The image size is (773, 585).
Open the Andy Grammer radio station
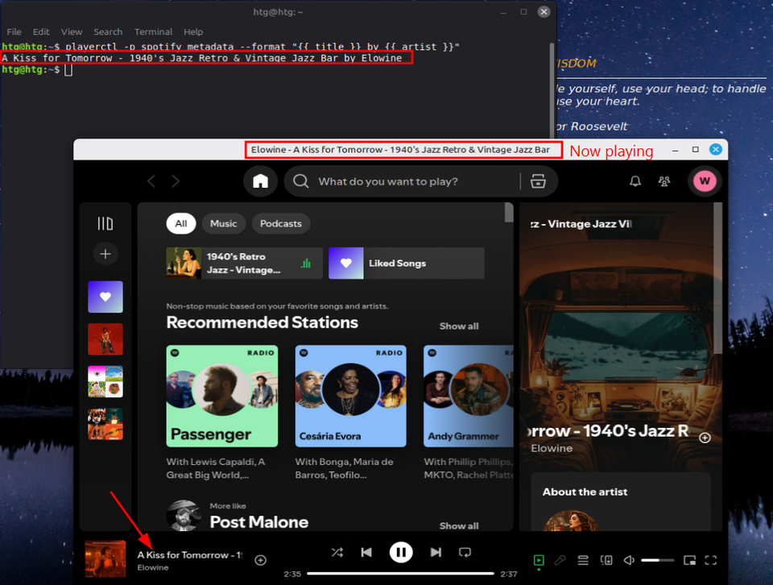pos(469,396)
